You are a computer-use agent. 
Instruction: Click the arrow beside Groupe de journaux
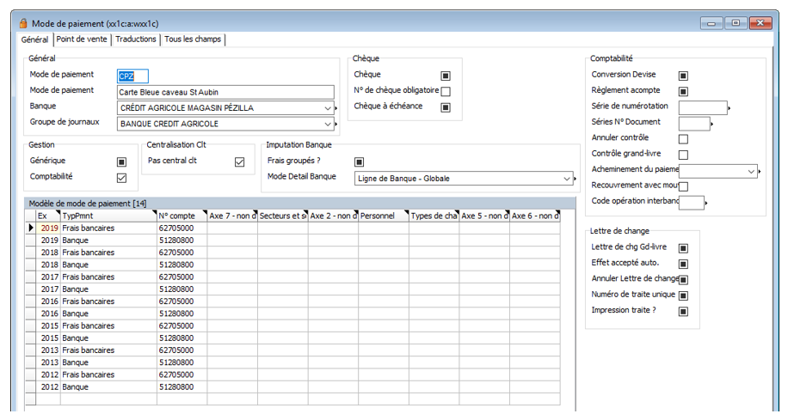coord(336,125)
